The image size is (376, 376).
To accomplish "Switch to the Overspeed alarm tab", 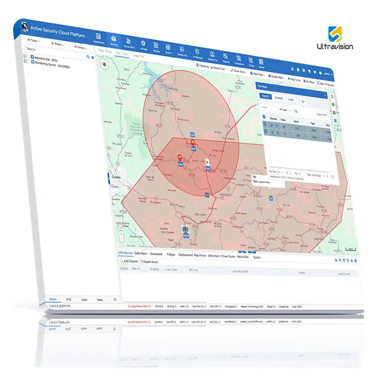I will [156, 254].
